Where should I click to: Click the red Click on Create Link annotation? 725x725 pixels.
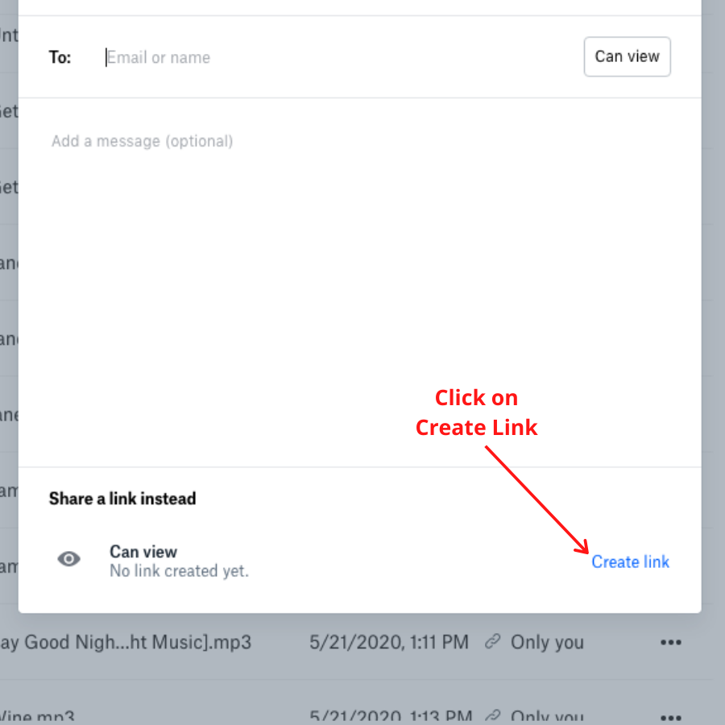476,412
